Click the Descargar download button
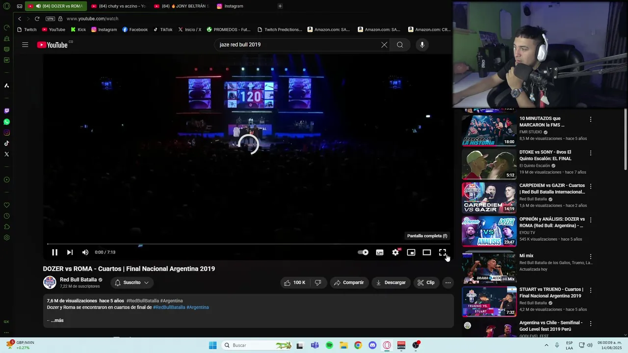 [391, 282]
